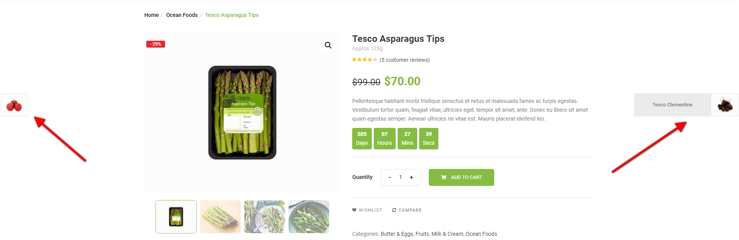The image size is (739, 240).
Task: Select the asparagus bowl thumbnail
Action: tap(309, 217)
